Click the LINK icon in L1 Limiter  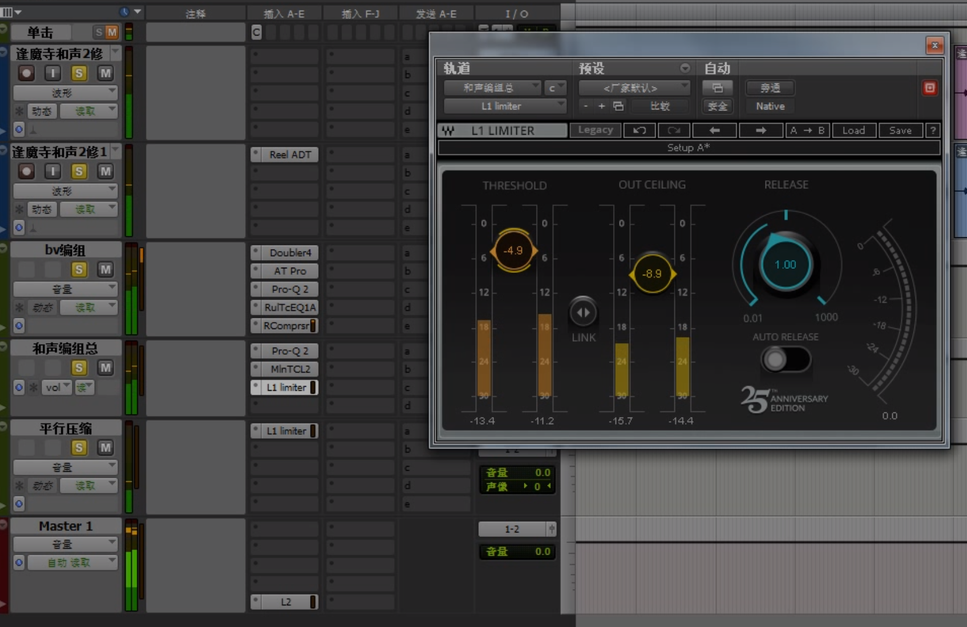(x=583, y=312)
